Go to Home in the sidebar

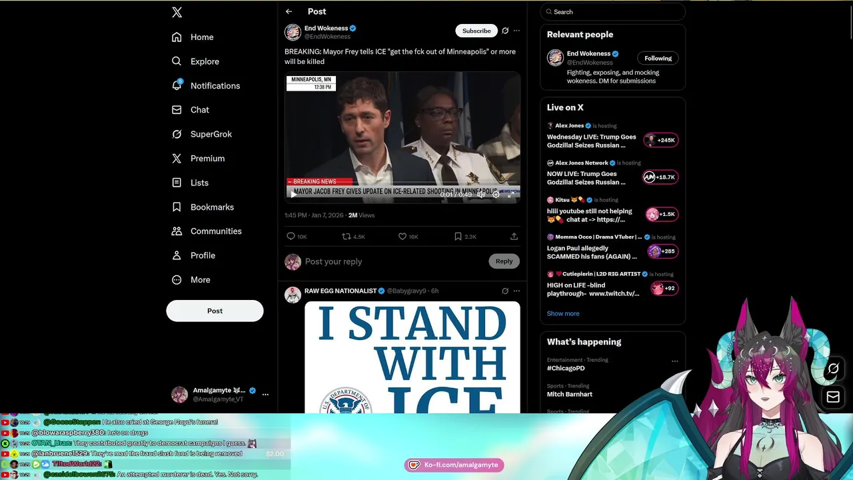[193, 37]
